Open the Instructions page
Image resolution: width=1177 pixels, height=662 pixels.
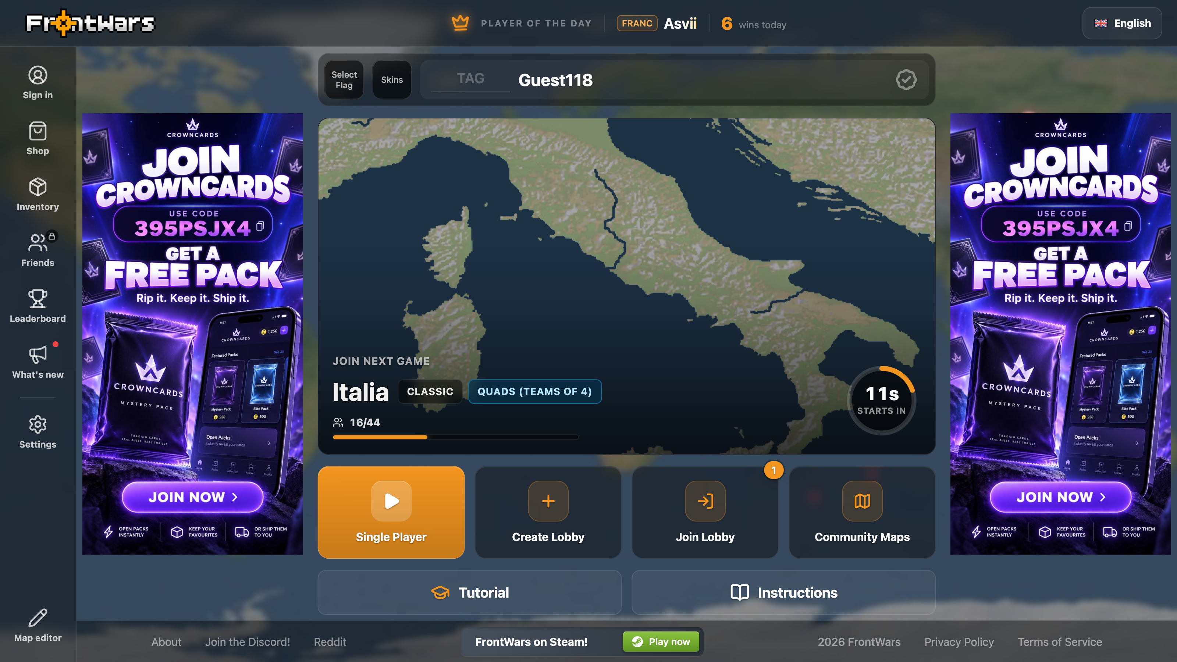[x=783, y=592]
